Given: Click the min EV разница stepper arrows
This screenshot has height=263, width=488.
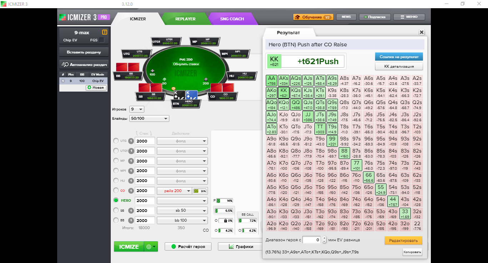Looking at the screenshot, I should (324, 240).
